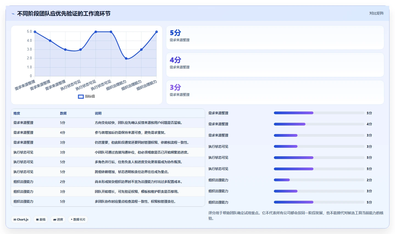Click the 2分 value beside the progress bars
This screenshot has height=234, width=395.
click(x=369, y=180)
